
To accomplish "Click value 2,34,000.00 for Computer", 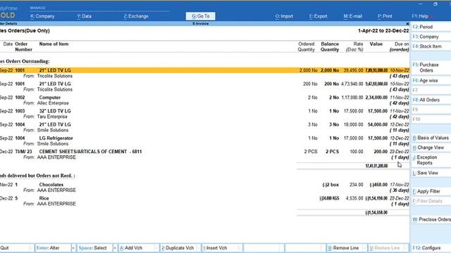I will click(376, 98).
